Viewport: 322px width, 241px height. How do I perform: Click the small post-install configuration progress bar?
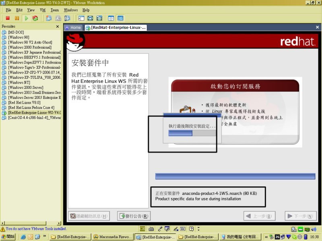point(192,133)
